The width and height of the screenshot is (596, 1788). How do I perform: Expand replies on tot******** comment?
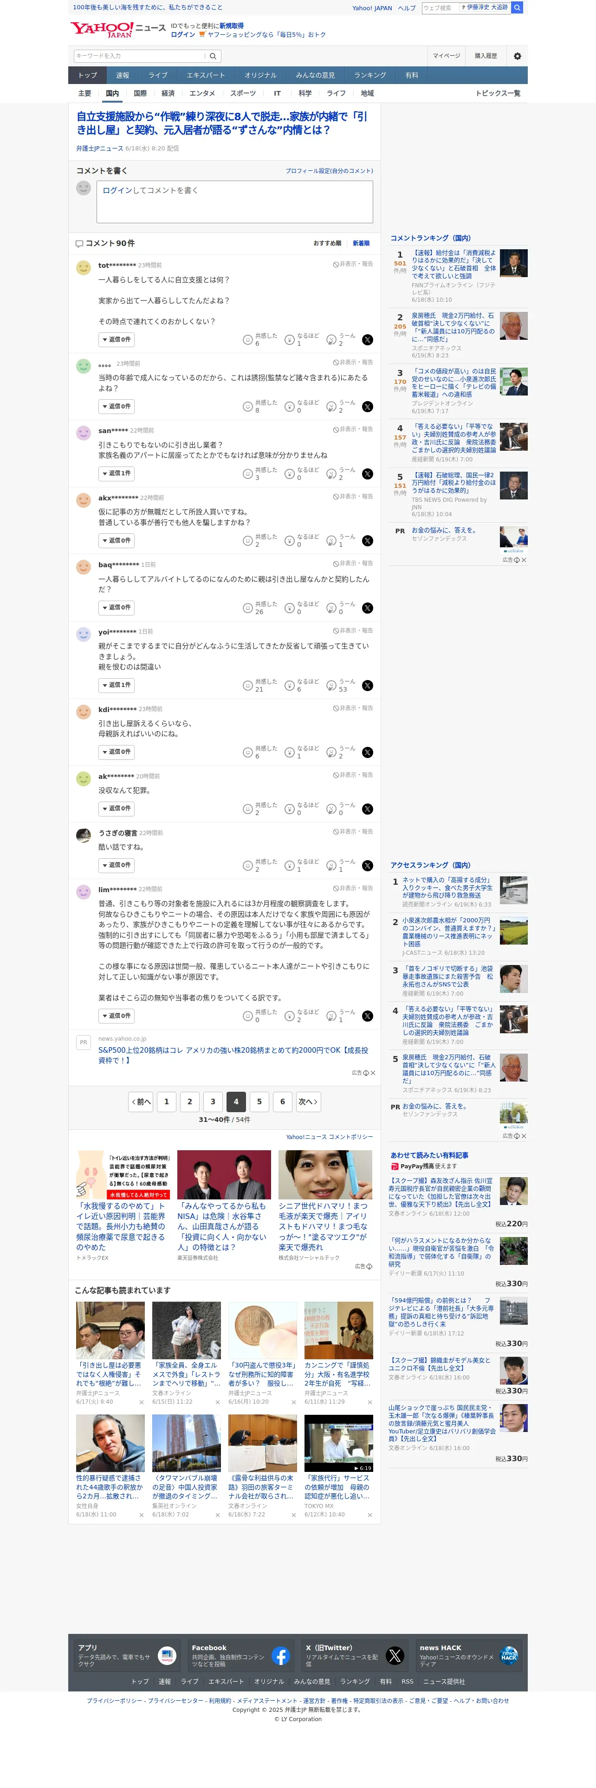pyautogui.click(x=116, y=340)
